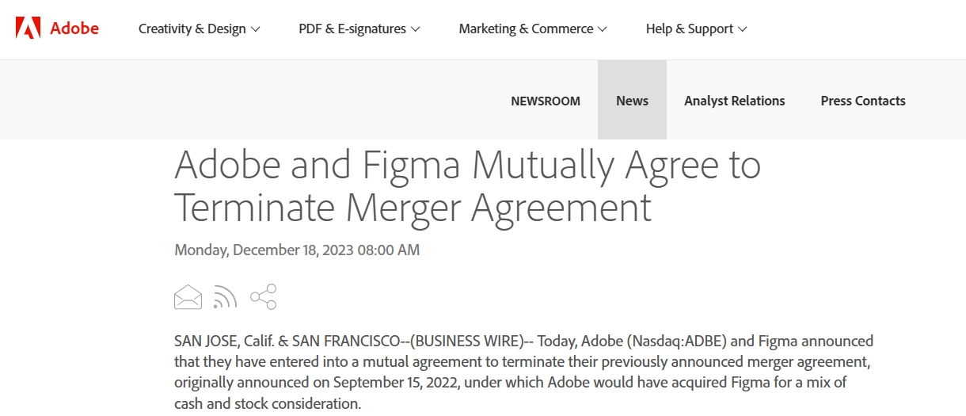This screenshot has width=966, height=416.
Task: Select the News tab
Action: 632,101
